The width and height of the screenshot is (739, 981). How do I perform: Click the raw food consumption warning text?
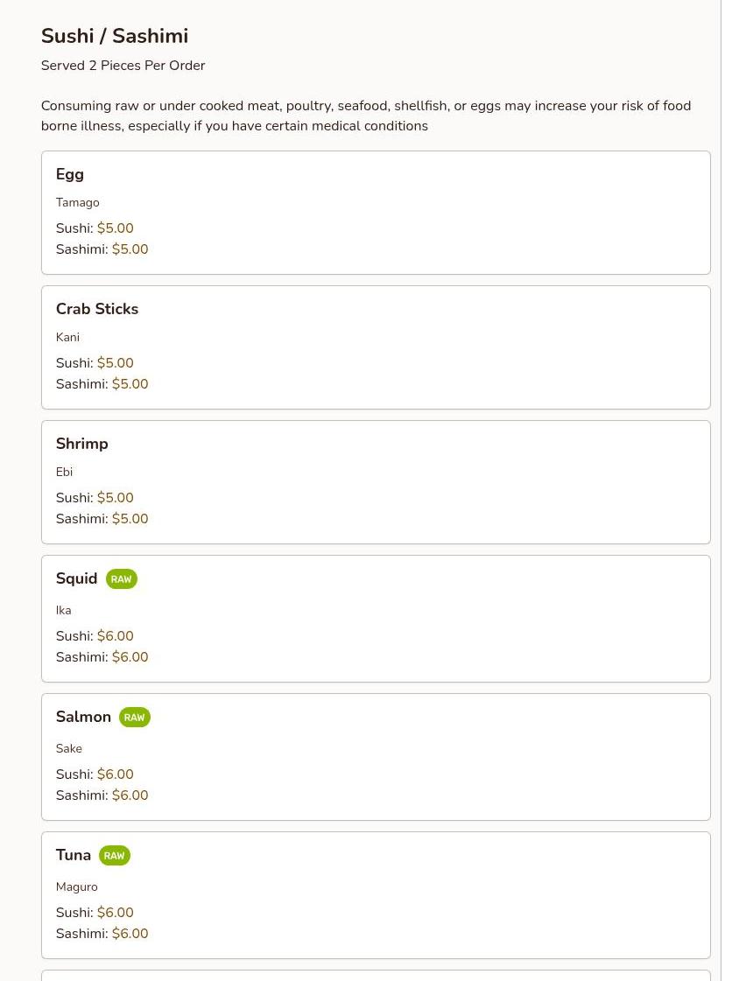point(366,116)
